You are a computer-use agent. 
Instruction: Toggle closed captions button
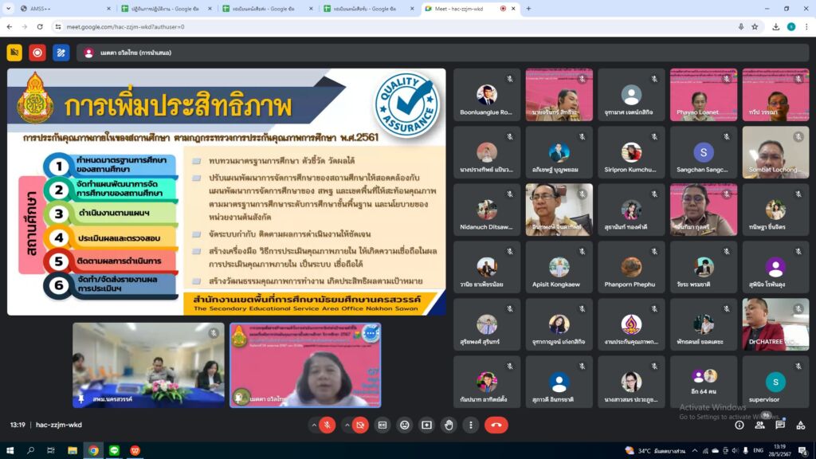382,425
